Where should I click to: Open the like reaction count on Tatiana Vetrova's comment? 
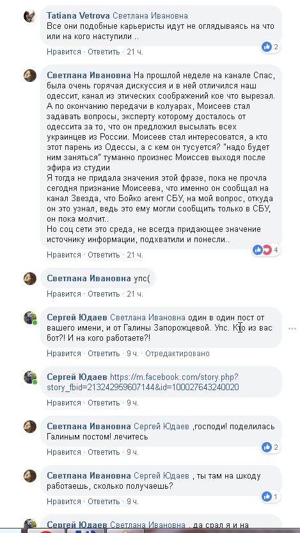coord(271,47)
